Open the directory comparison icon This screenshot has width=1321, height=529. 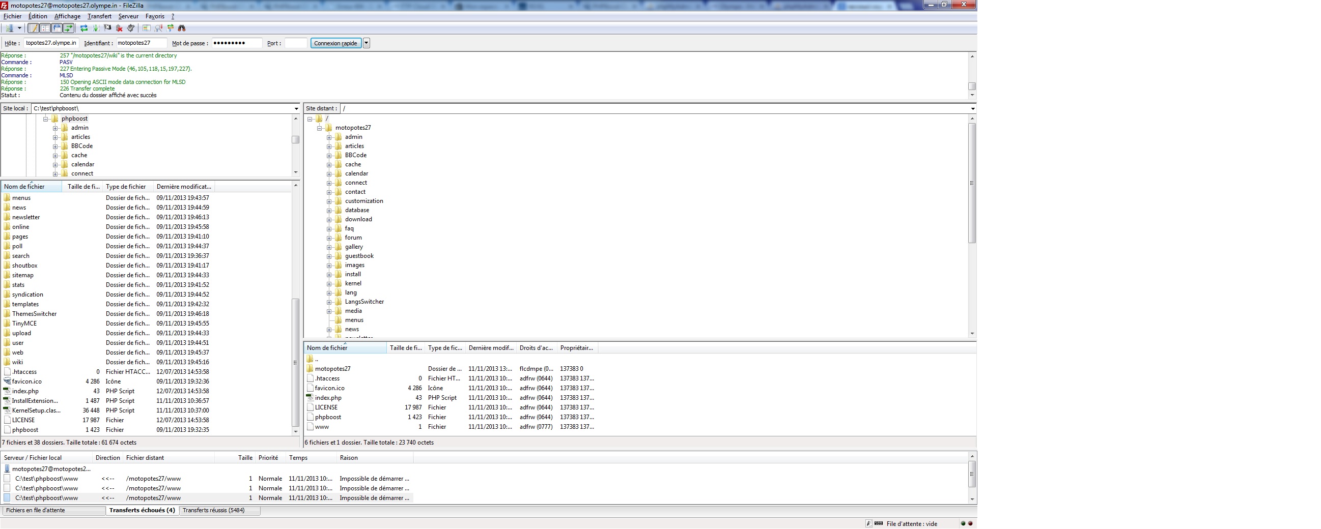158,28
